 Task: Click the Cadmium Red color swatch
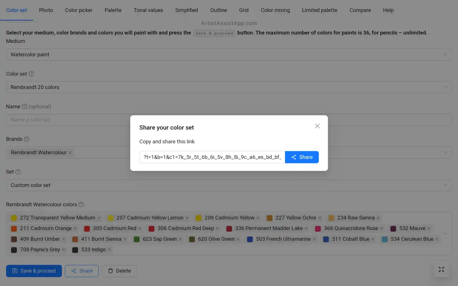(x=87, y=228)
